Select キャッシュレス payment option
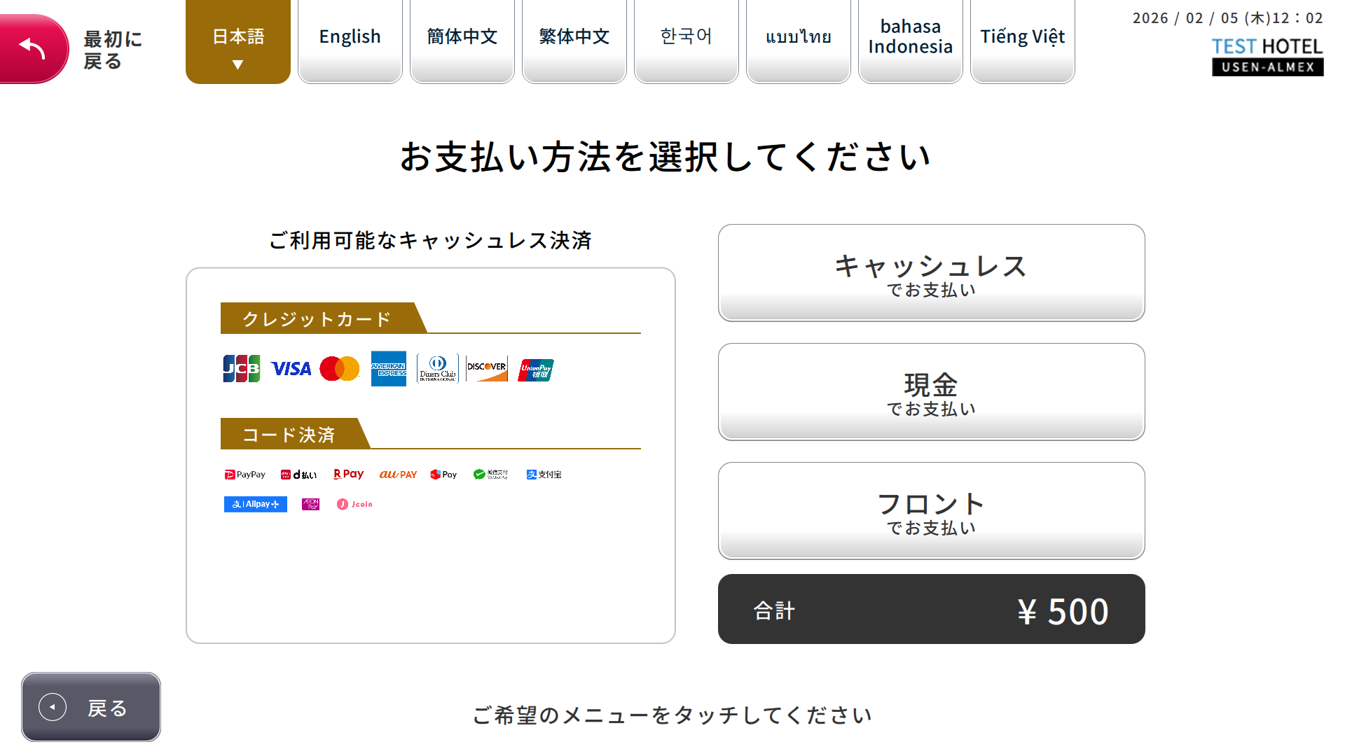This screenshot has width=1345, height=756. (x=931, y=273)
